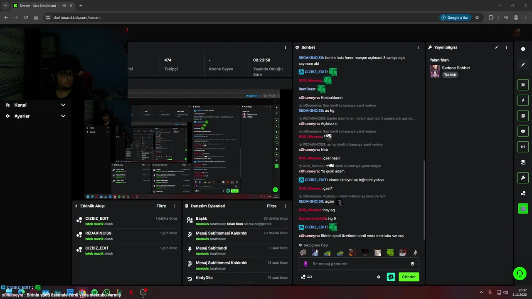Image resolution: width=532 pixels, height=299 pixels.
Task: Click the Başlık moderation log entry
Action: [x=237, y=221]
